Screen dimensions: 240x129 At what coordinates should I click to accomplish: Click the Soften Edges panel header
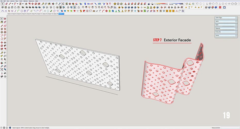point(226,18)
